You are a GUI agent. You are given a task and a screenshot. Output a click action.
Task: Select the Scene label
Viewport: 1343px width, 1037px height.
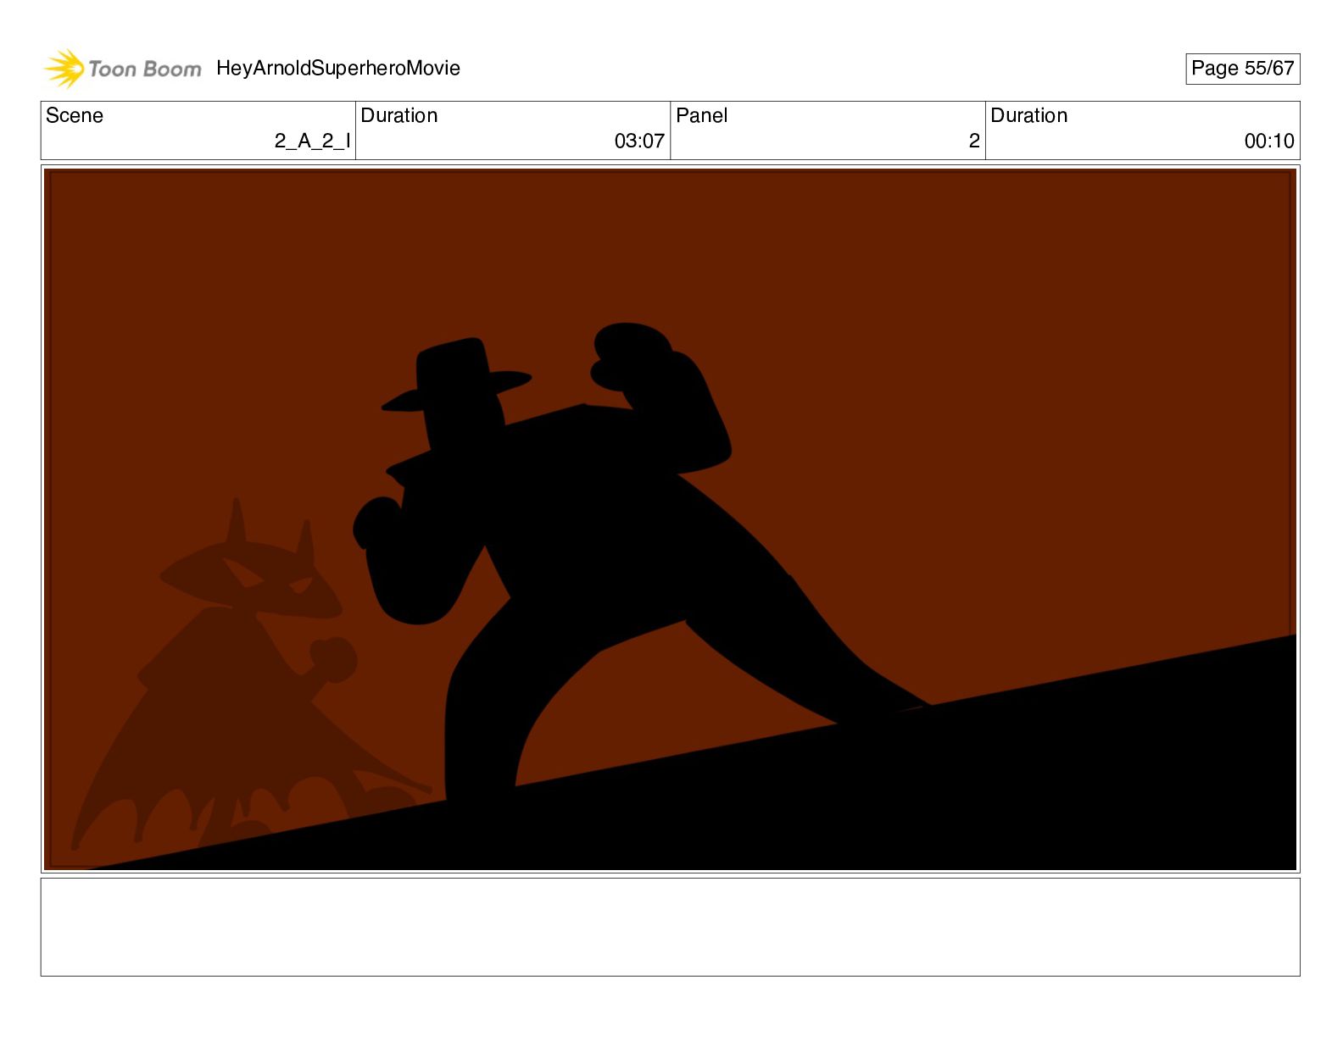point(75,115)
